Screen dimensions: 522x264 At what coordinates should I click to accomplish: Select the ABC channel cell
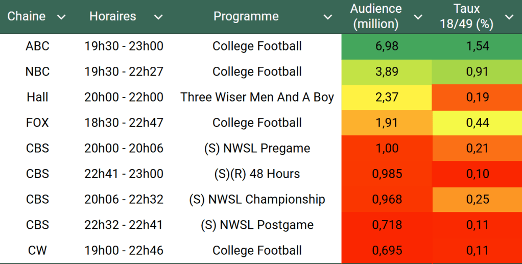pos(37,46)
